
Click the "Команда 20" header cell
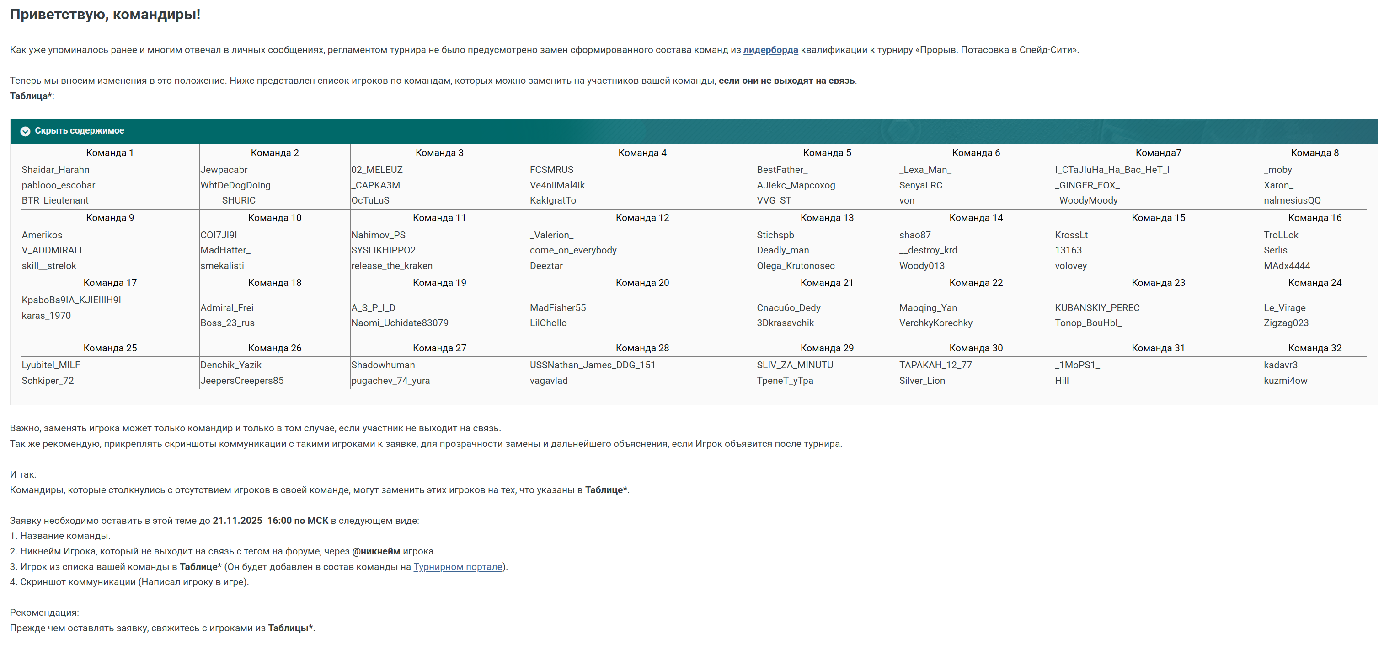tap(641, 283)
